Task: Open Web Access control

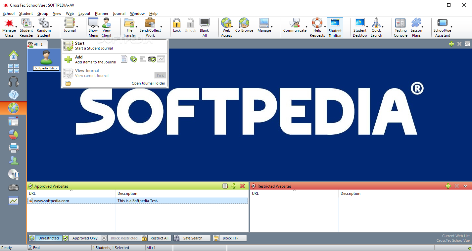Action: 226,27
